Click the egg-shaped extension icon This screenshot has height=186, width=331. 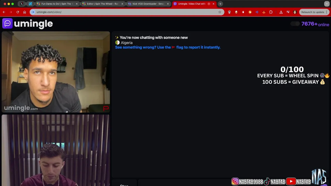236,12
